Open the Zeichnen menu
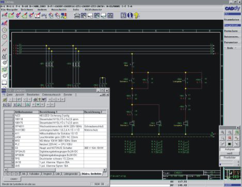Image resolution: width=242 pixels, height=187 pixels. click(x=27, y=10)
